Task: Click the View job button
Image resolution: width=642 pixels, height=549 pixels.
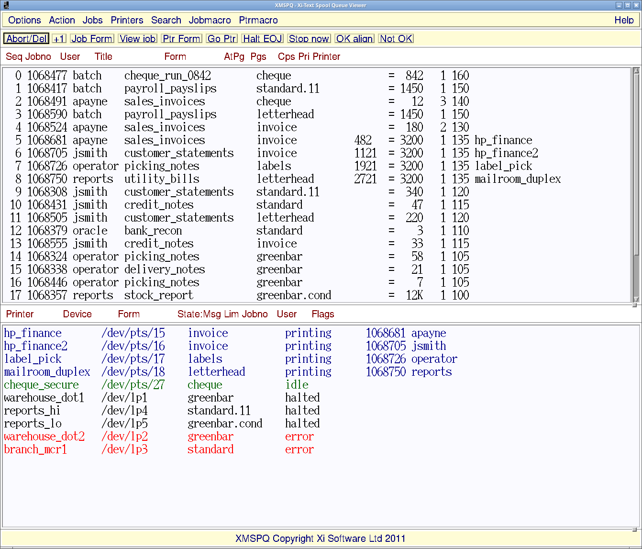Action: coord(137,39)
